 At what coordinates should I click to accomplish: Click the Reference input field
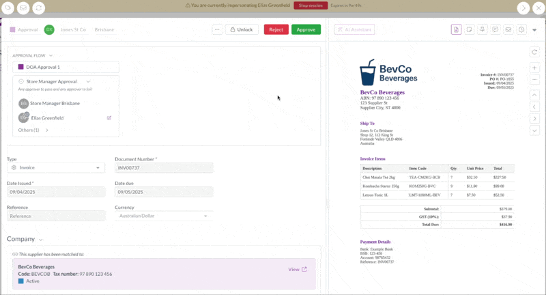pos(56,216)
